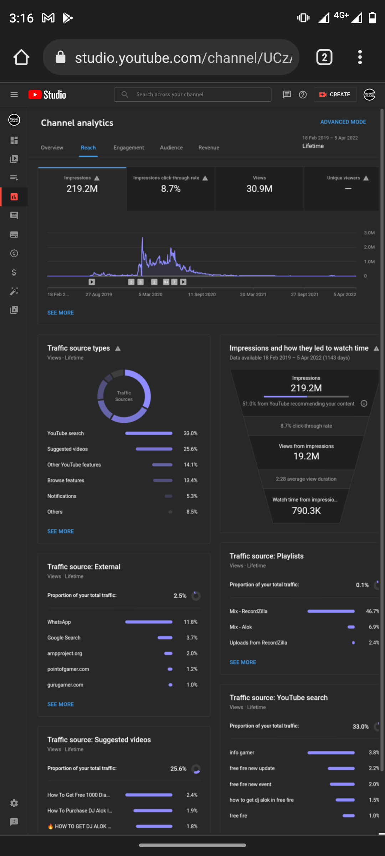Click the free fire new update search term
The image size is (385, 856).
(252, 768)
